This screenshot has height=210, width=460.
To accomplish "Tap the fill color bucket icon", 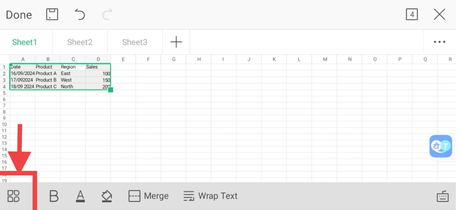I will tap(107, 196).
